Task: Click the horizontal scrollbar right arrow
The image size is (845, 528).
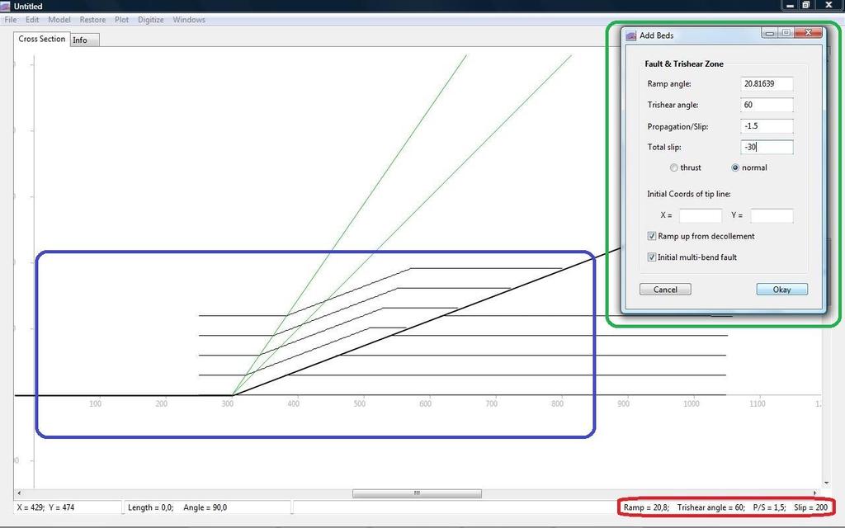Action: (x=814, y=493)
